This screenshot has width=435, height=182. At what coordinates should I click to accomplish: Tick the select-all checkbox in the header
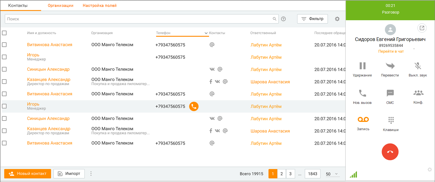[x=4, y=33]
